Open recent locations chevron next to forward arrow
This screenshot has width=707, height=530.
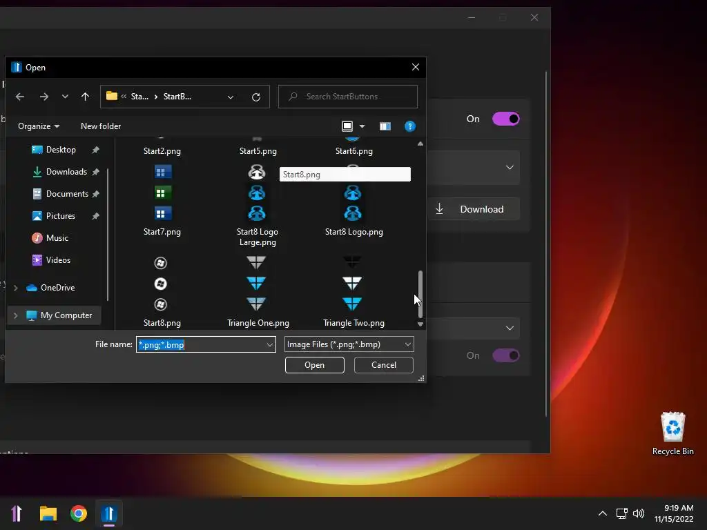tap(65, 97)
